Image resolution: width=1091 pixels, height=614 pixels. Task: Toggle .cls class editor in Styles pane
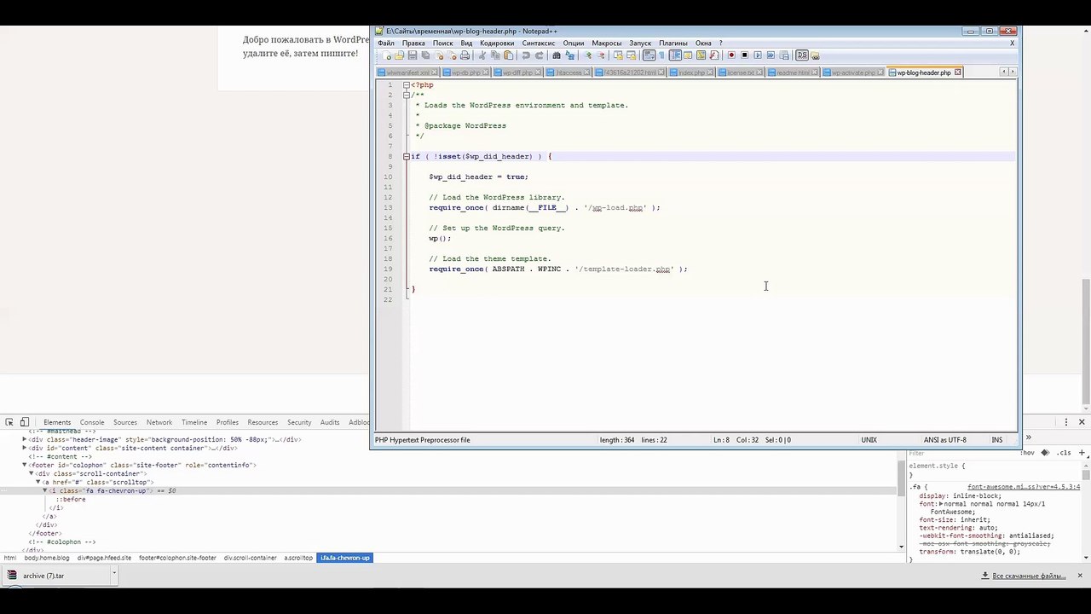tap(1065, 453)
